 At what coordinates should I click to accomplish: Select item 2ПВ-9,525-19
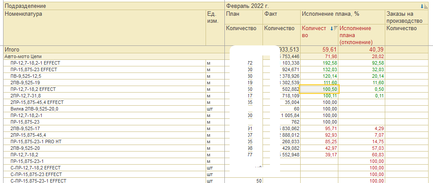(26, 83)
